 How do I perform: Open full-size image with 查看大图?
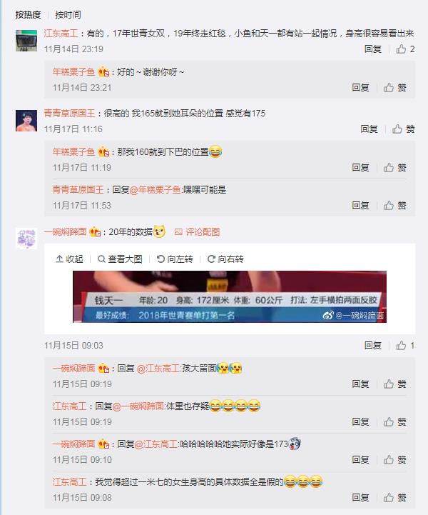[120, 259]
